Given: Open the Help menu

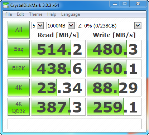Looking at the screenshot, I should tap(52, 14).
